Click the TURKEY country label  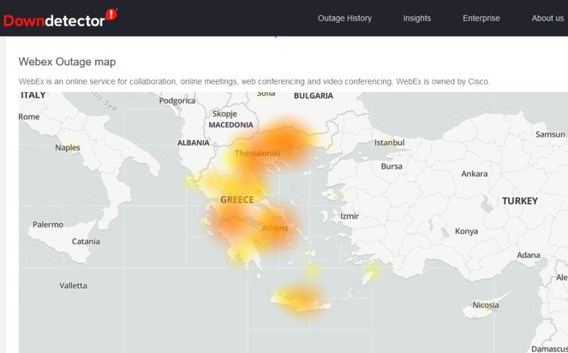(x=519, y=200)
